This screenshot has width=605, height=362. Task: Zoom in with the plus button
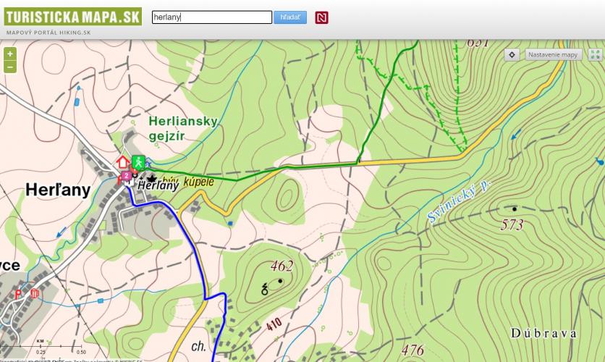coord(9,54)
